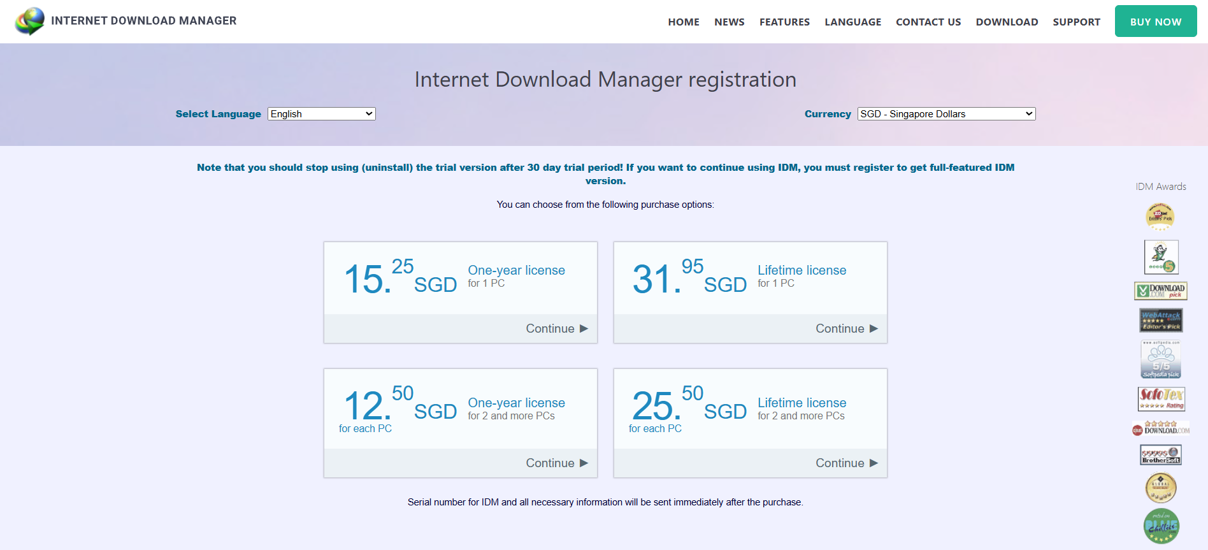Open the CNET Download.com five-star badge

(1160, 428)
